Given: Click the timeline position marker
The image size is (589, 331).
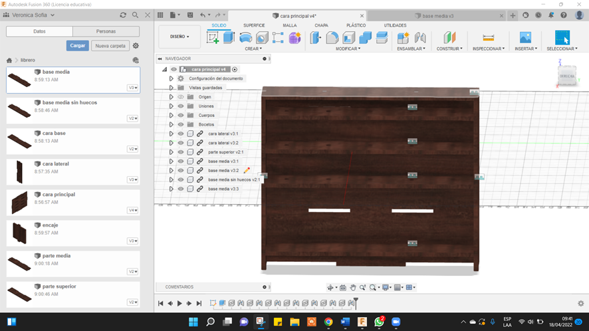Looking at the screenshot, I should [356, 302].
